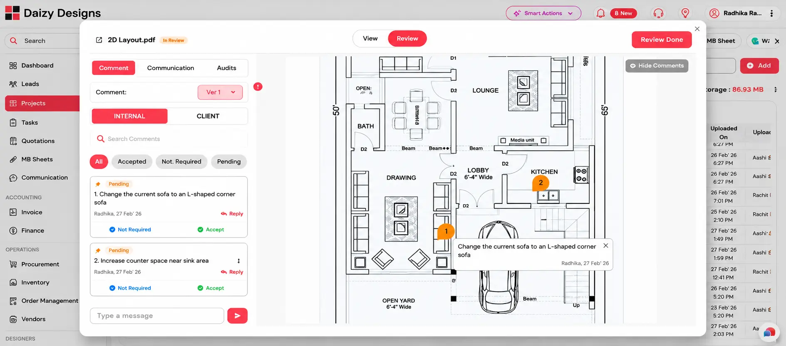Filter comments by Pending
786x346 pixels.
tap(229, 161)
